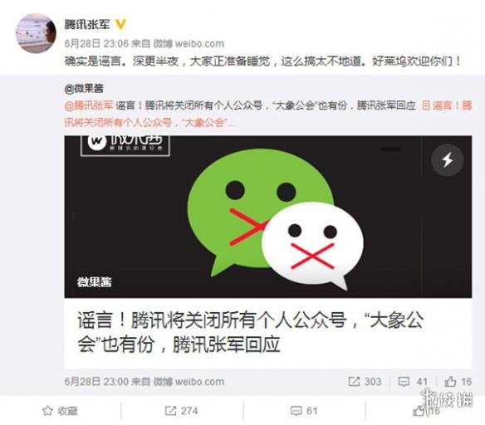Open the 6月28日 23:06 post timestamp
The image size is (485, 425).
coord(96,44)
